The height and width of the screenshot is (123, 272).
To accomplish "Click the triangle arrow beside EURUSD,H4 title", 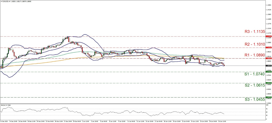I will 2,1.
